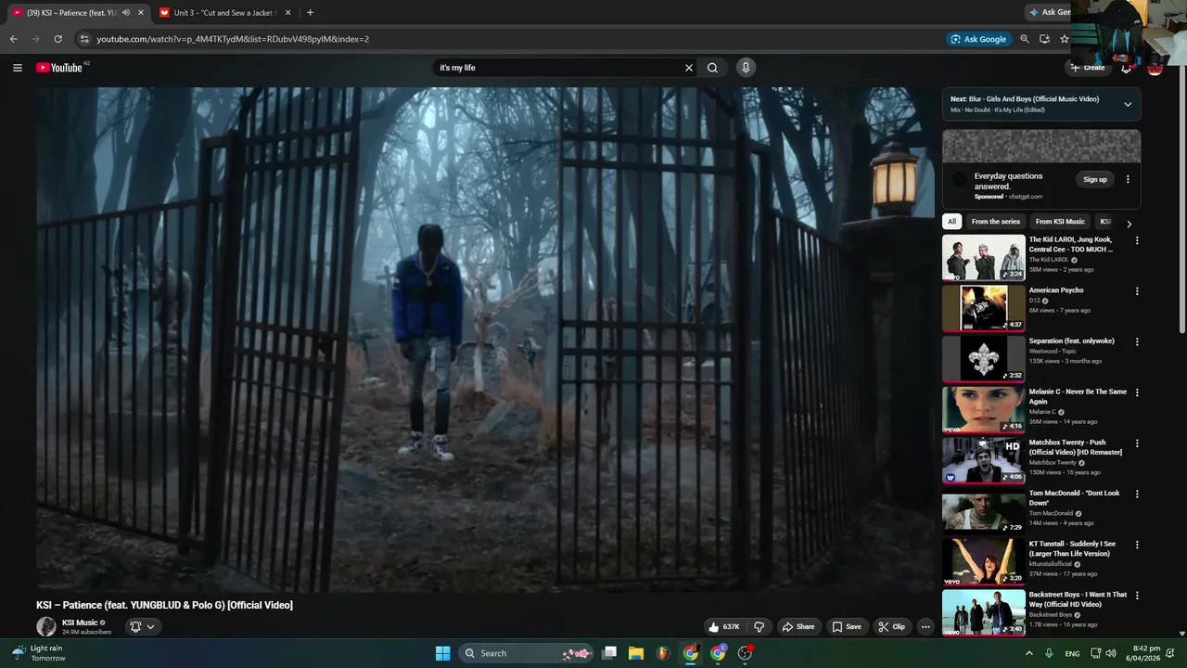Select the From KSI Music chip

[x=1060, y=222]
